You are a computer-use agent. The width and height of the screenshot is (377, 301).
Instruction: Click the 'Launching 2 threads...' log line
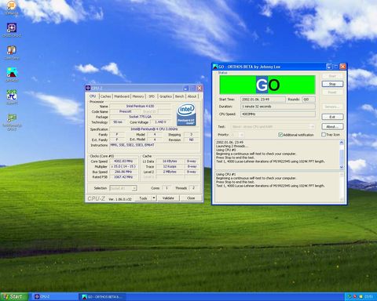pos(231,146)
